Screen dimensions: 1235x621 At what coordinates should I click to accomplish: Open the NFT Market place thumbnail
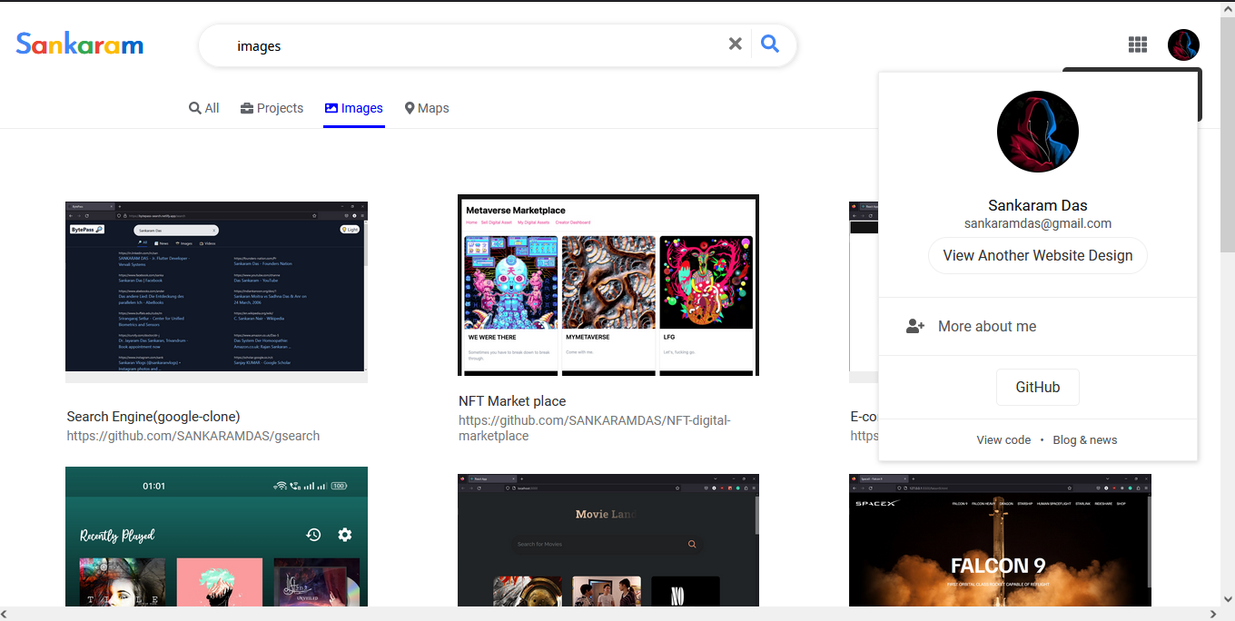pos(608,284)
